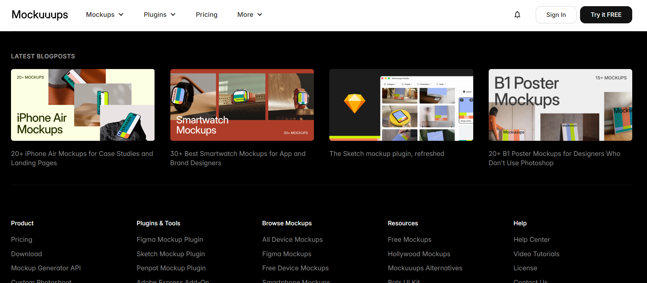Click the Try it FREE button

tap(606, 15)
